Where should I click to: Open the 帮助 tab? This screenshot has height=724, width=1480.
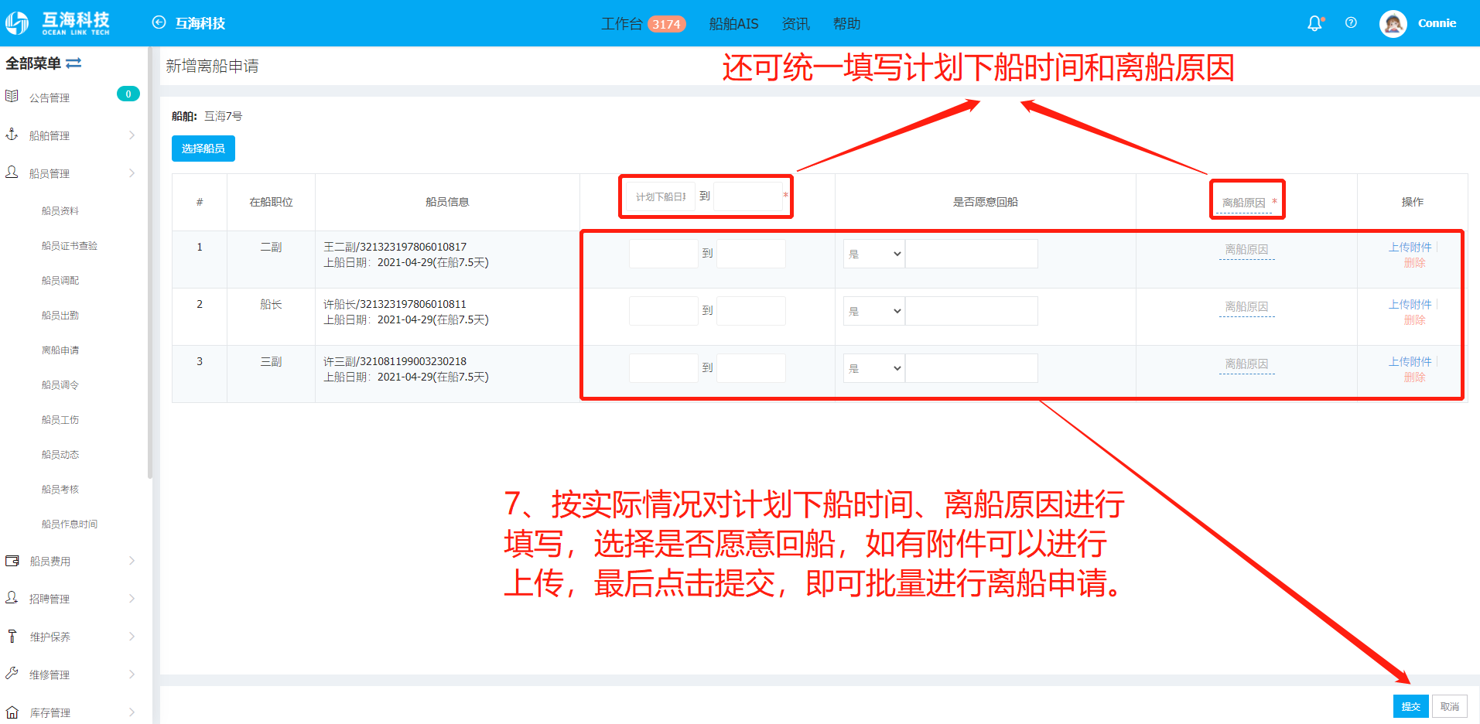846,24
